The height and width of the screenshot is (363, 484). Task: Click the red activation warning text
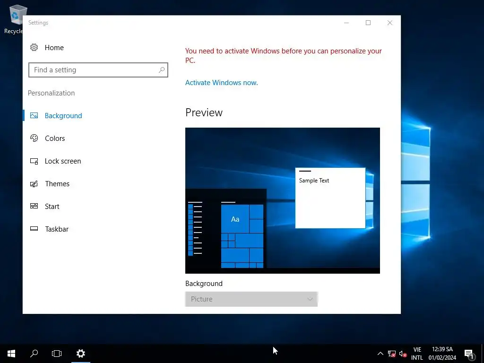pyautogui.click(x=284, y=56)
